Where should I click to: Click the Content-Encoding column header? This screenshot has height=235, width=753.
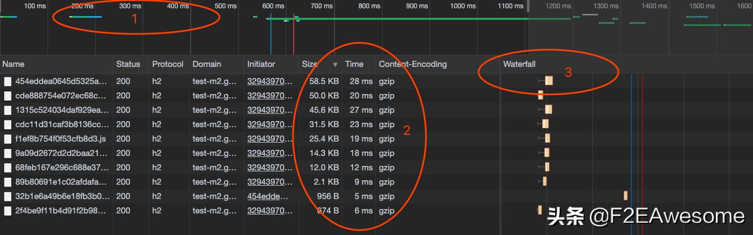click(412, 64)
